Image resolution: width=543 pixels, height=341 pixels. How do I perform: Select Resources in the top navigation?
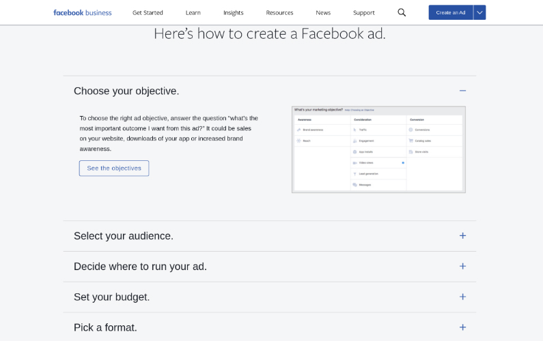point(279,12)
